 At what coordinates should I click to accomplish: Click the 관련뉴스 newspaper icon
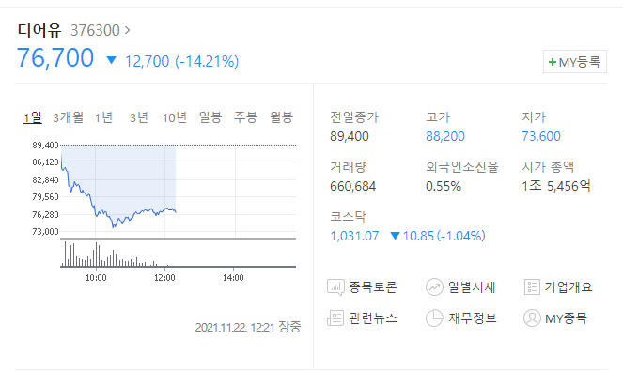tap(335, 318)
